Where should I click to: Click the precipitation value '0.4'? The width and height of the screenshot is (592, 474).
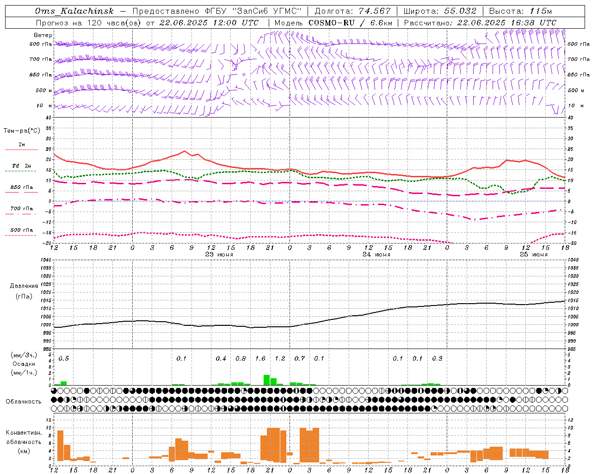(x=221, y=359)
